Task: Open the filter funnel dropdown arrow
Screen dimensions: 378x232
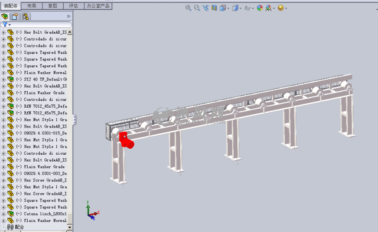Action: click(x=10, y=25)
